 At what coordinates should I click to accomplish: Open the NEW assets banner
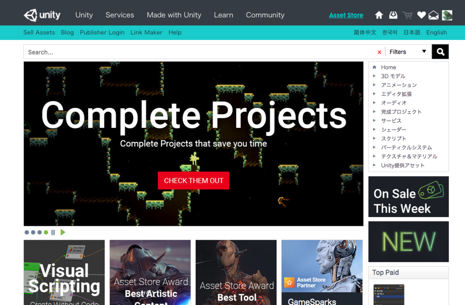[x=408, y=242]
